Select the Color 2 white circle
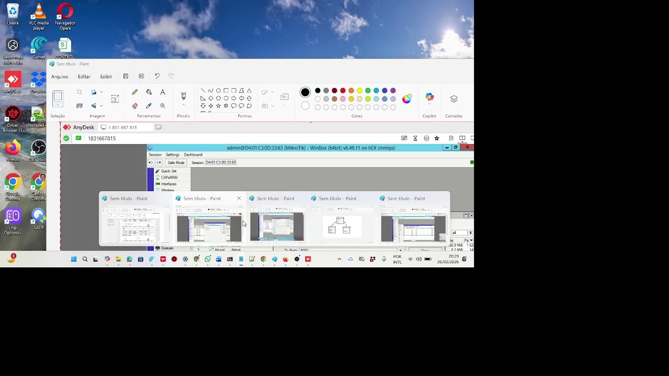669x376 pixels. [305, 106]
